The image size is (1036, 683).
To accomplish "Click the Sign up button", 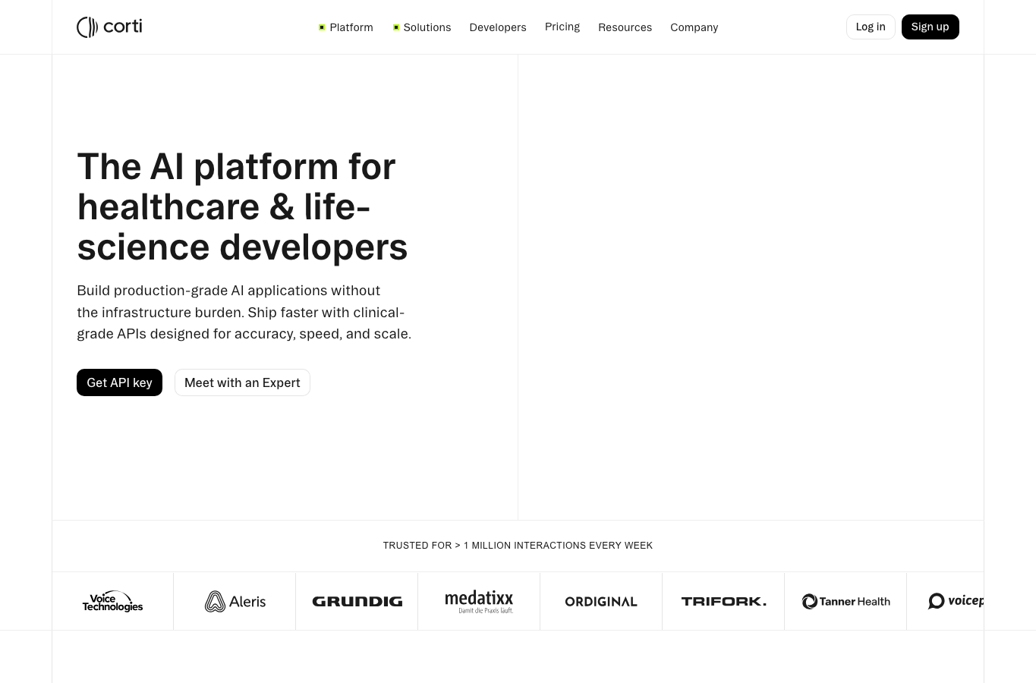I will (x=930, y=27).
